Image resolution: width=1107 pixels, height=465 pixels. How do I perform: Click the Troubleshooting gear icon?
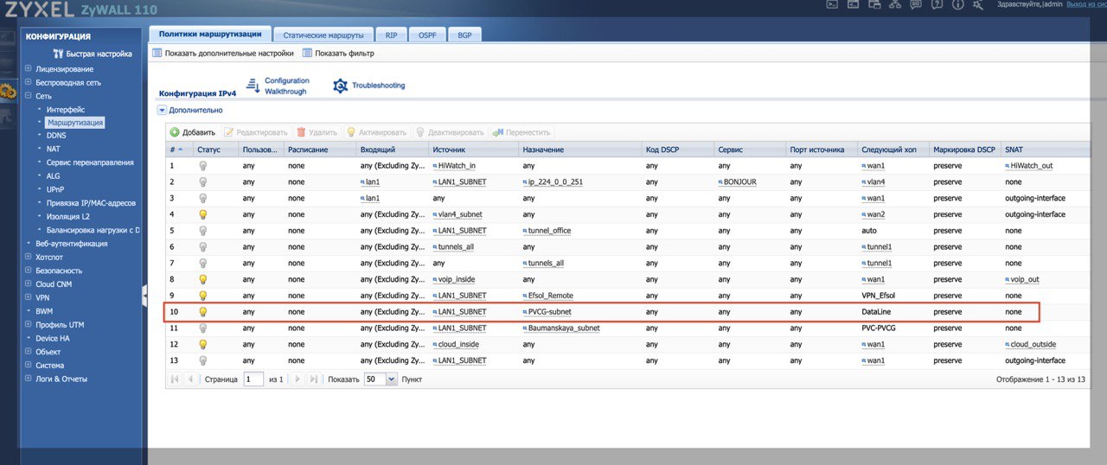pyautogui.click(x=340, y=86)
